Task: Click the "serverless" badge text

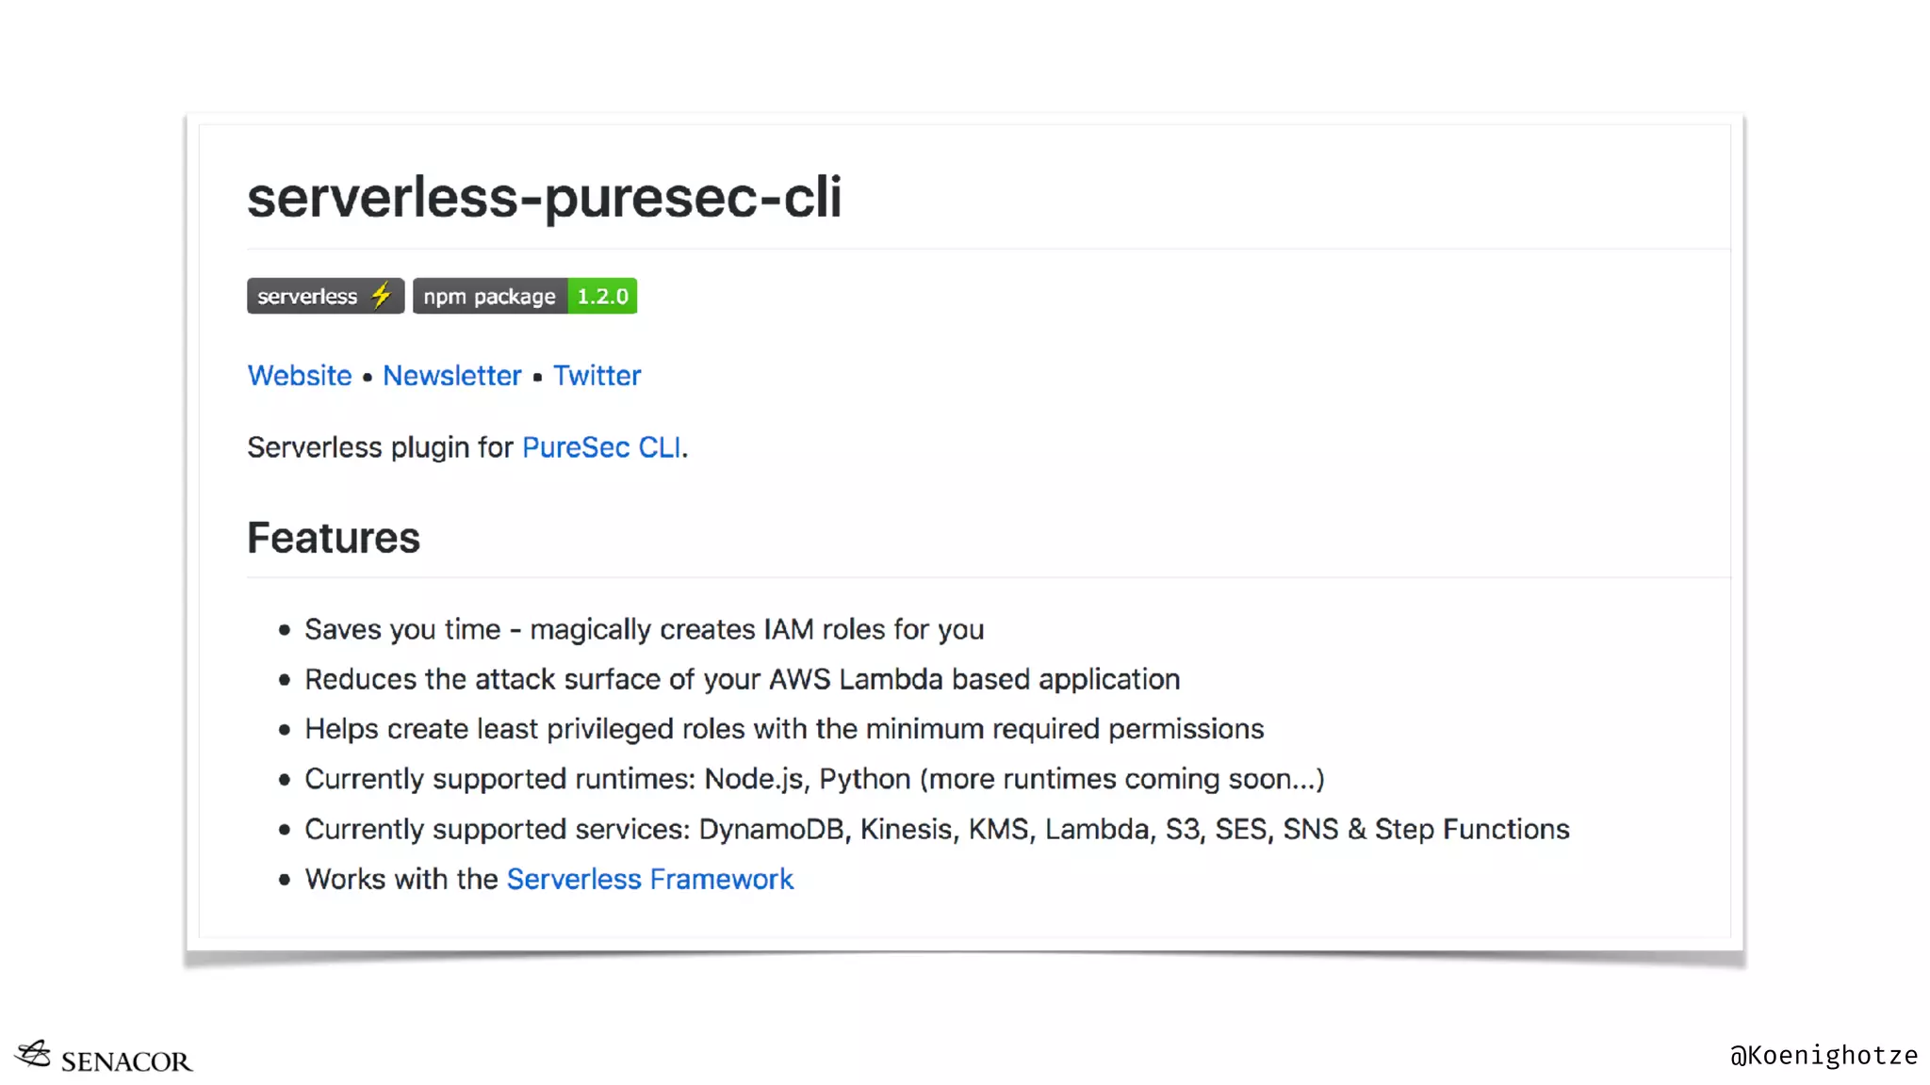Action: (x=307, y=296)
